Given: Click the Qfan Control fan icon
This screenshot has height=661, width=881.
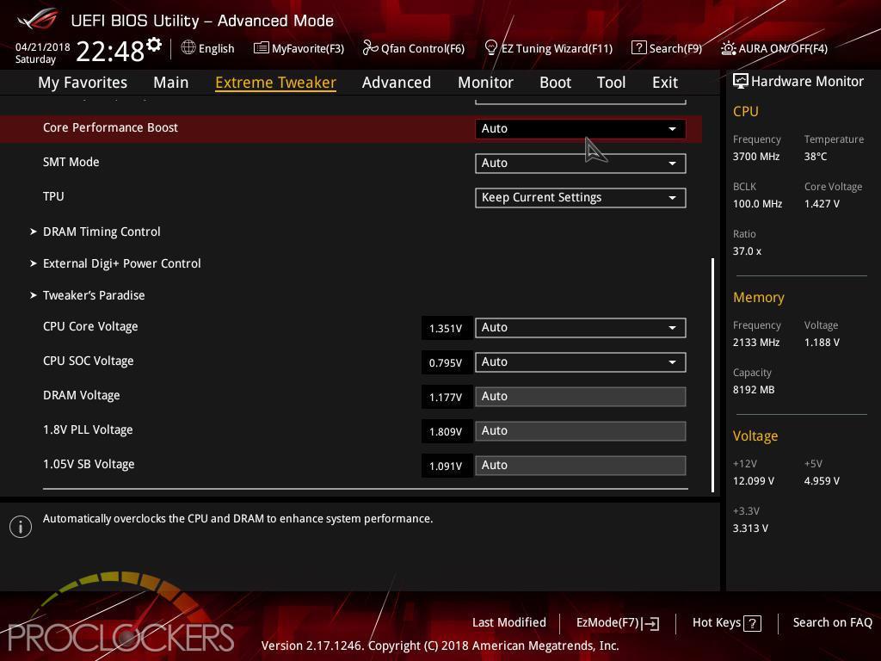Looking at the screenshot, I should pyautogui.click(x=370, y=48).
